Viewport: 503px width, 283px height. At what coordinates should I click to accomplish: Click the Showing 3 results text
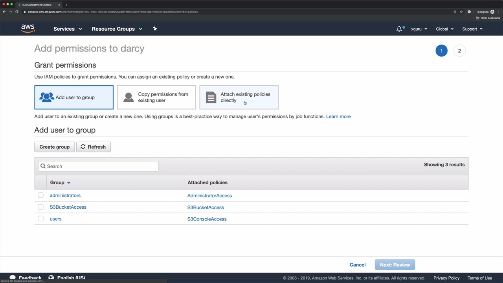444,165
